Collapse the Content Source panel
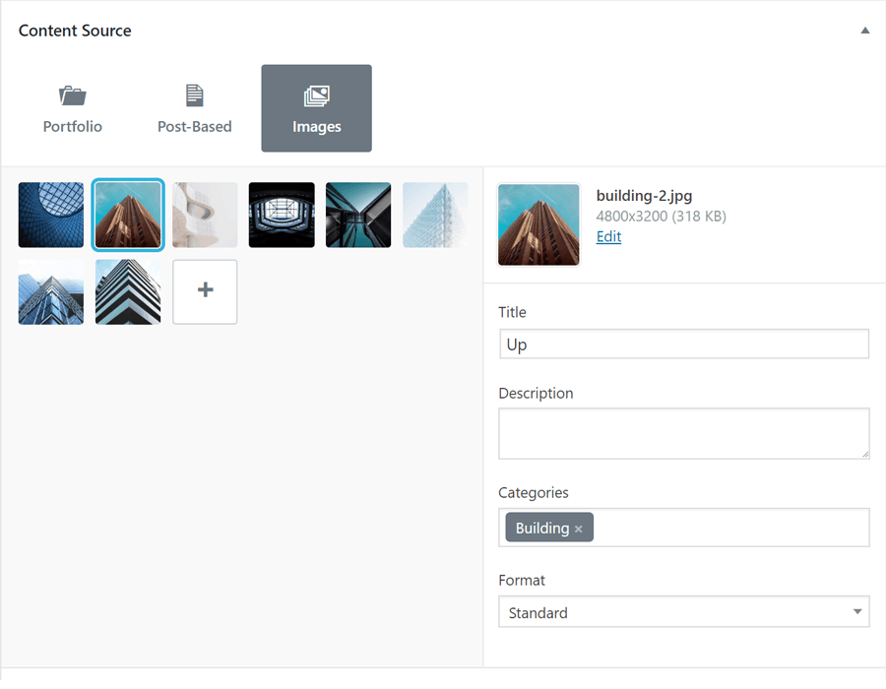Screen dimensions: 886x689 coord(864,31)
